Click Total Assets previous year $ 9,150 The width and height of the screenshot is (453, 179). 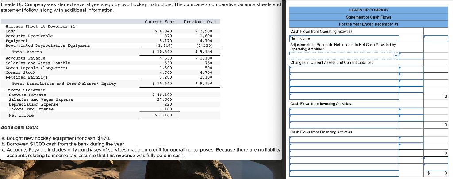203,52
